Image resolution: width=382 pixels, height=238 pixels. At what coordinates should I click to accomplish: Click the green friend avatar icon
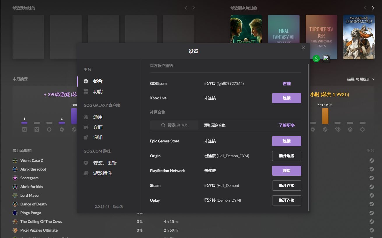click(x=316, y=59)
